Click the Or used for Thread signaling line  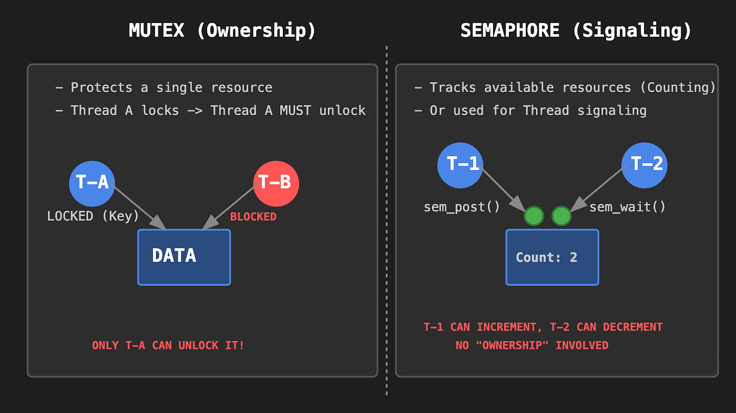click(x=530, y=111)
